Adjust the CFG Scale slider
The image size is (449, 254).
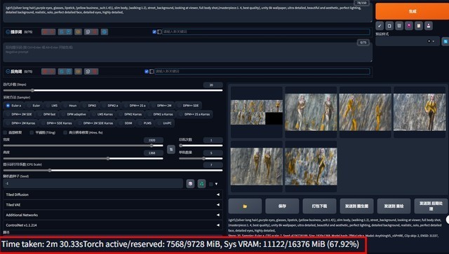(113, 170)
